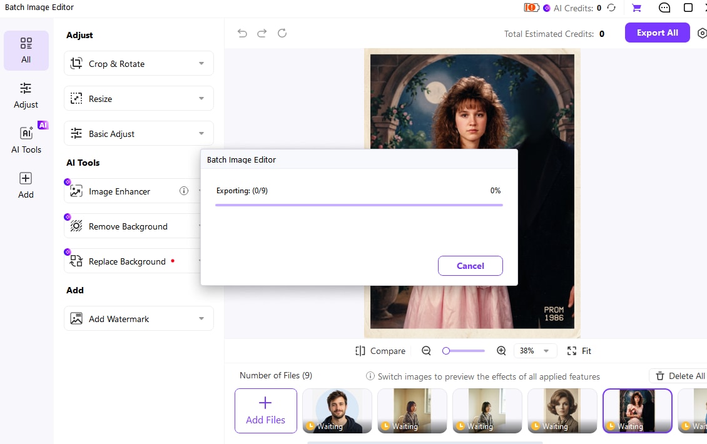
Task: Click the undo arrow icon
Action: click(x=242, y=33)
